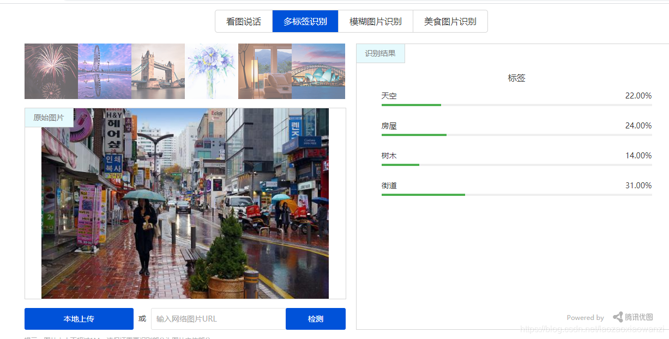
Task: Click the 本地上传 upload button
Action: click(79, 319)
